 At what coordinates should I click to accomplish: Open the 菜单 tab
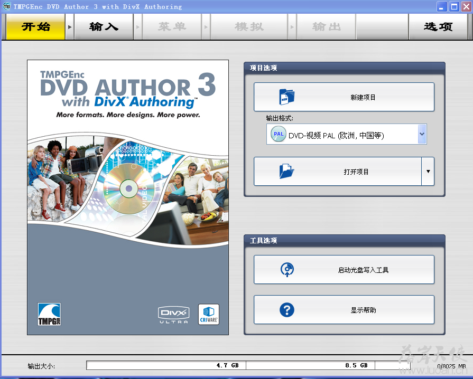pos(172,27)
